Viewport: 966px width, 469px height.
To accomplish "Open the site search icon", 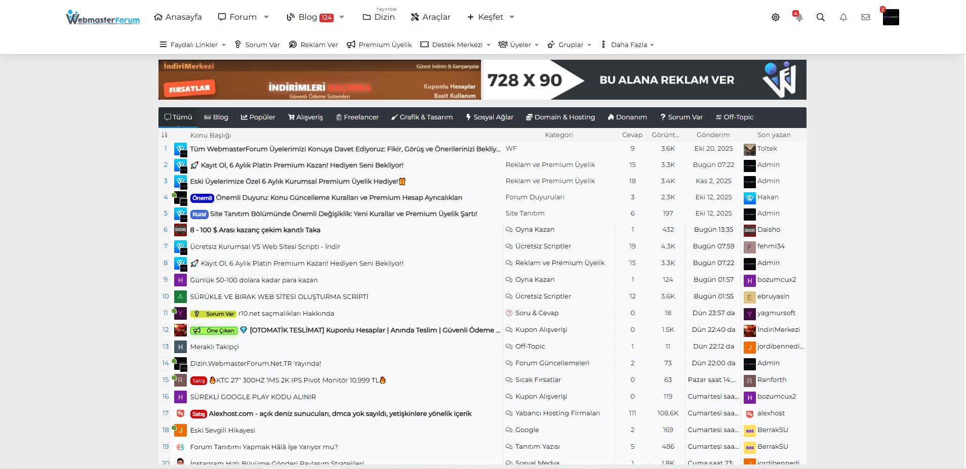I will click(x=821, y=17).
